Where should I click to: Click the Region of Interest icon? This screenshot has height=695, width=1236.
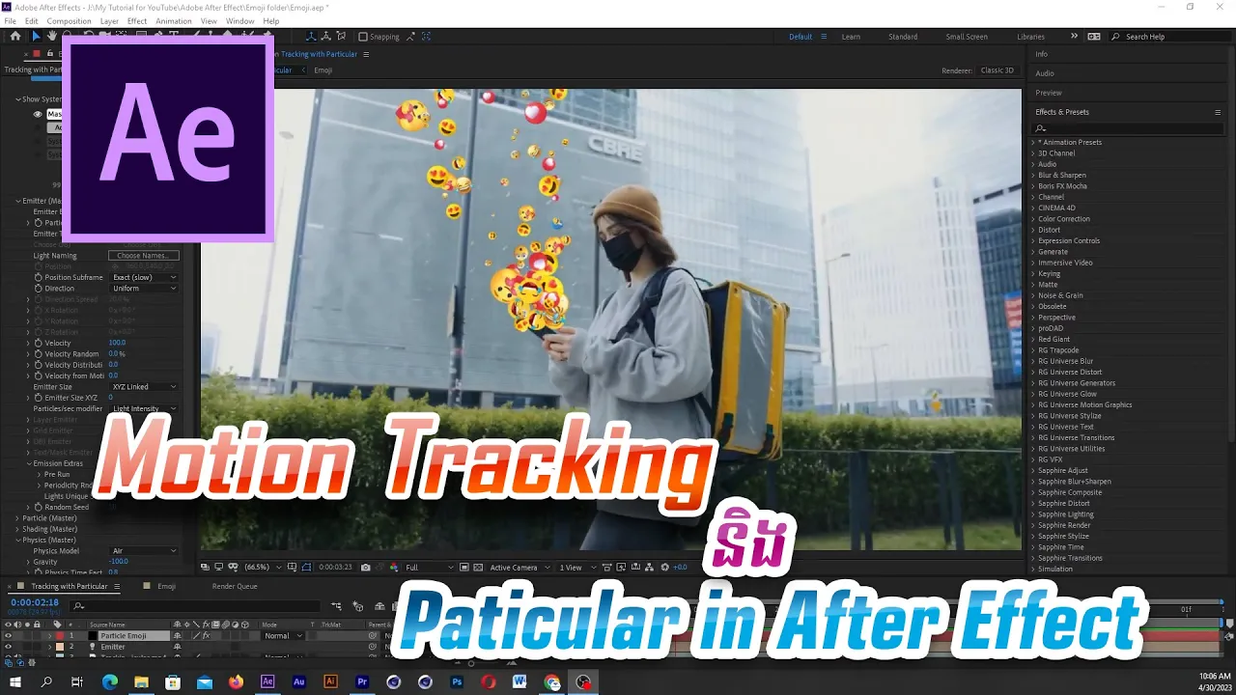pos(463,568)
